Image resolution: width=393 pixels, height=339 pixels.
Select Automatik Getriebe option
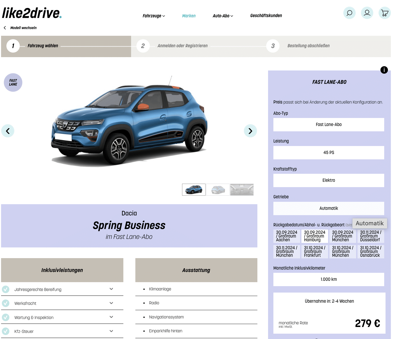tap(329, 208)
